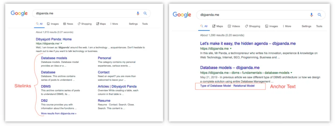Open the News tab in left screenshot
The height and width of the screenshot is (126, 335).
click(x=68, y=24)
